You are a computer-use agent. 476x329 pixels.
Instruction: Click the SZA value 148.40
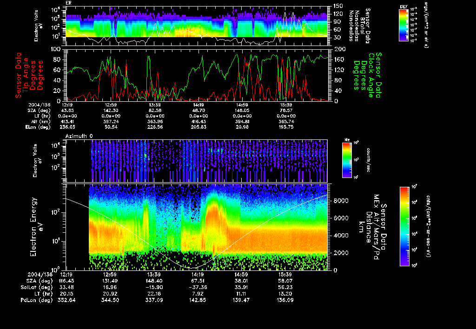[x=154, y=281]
